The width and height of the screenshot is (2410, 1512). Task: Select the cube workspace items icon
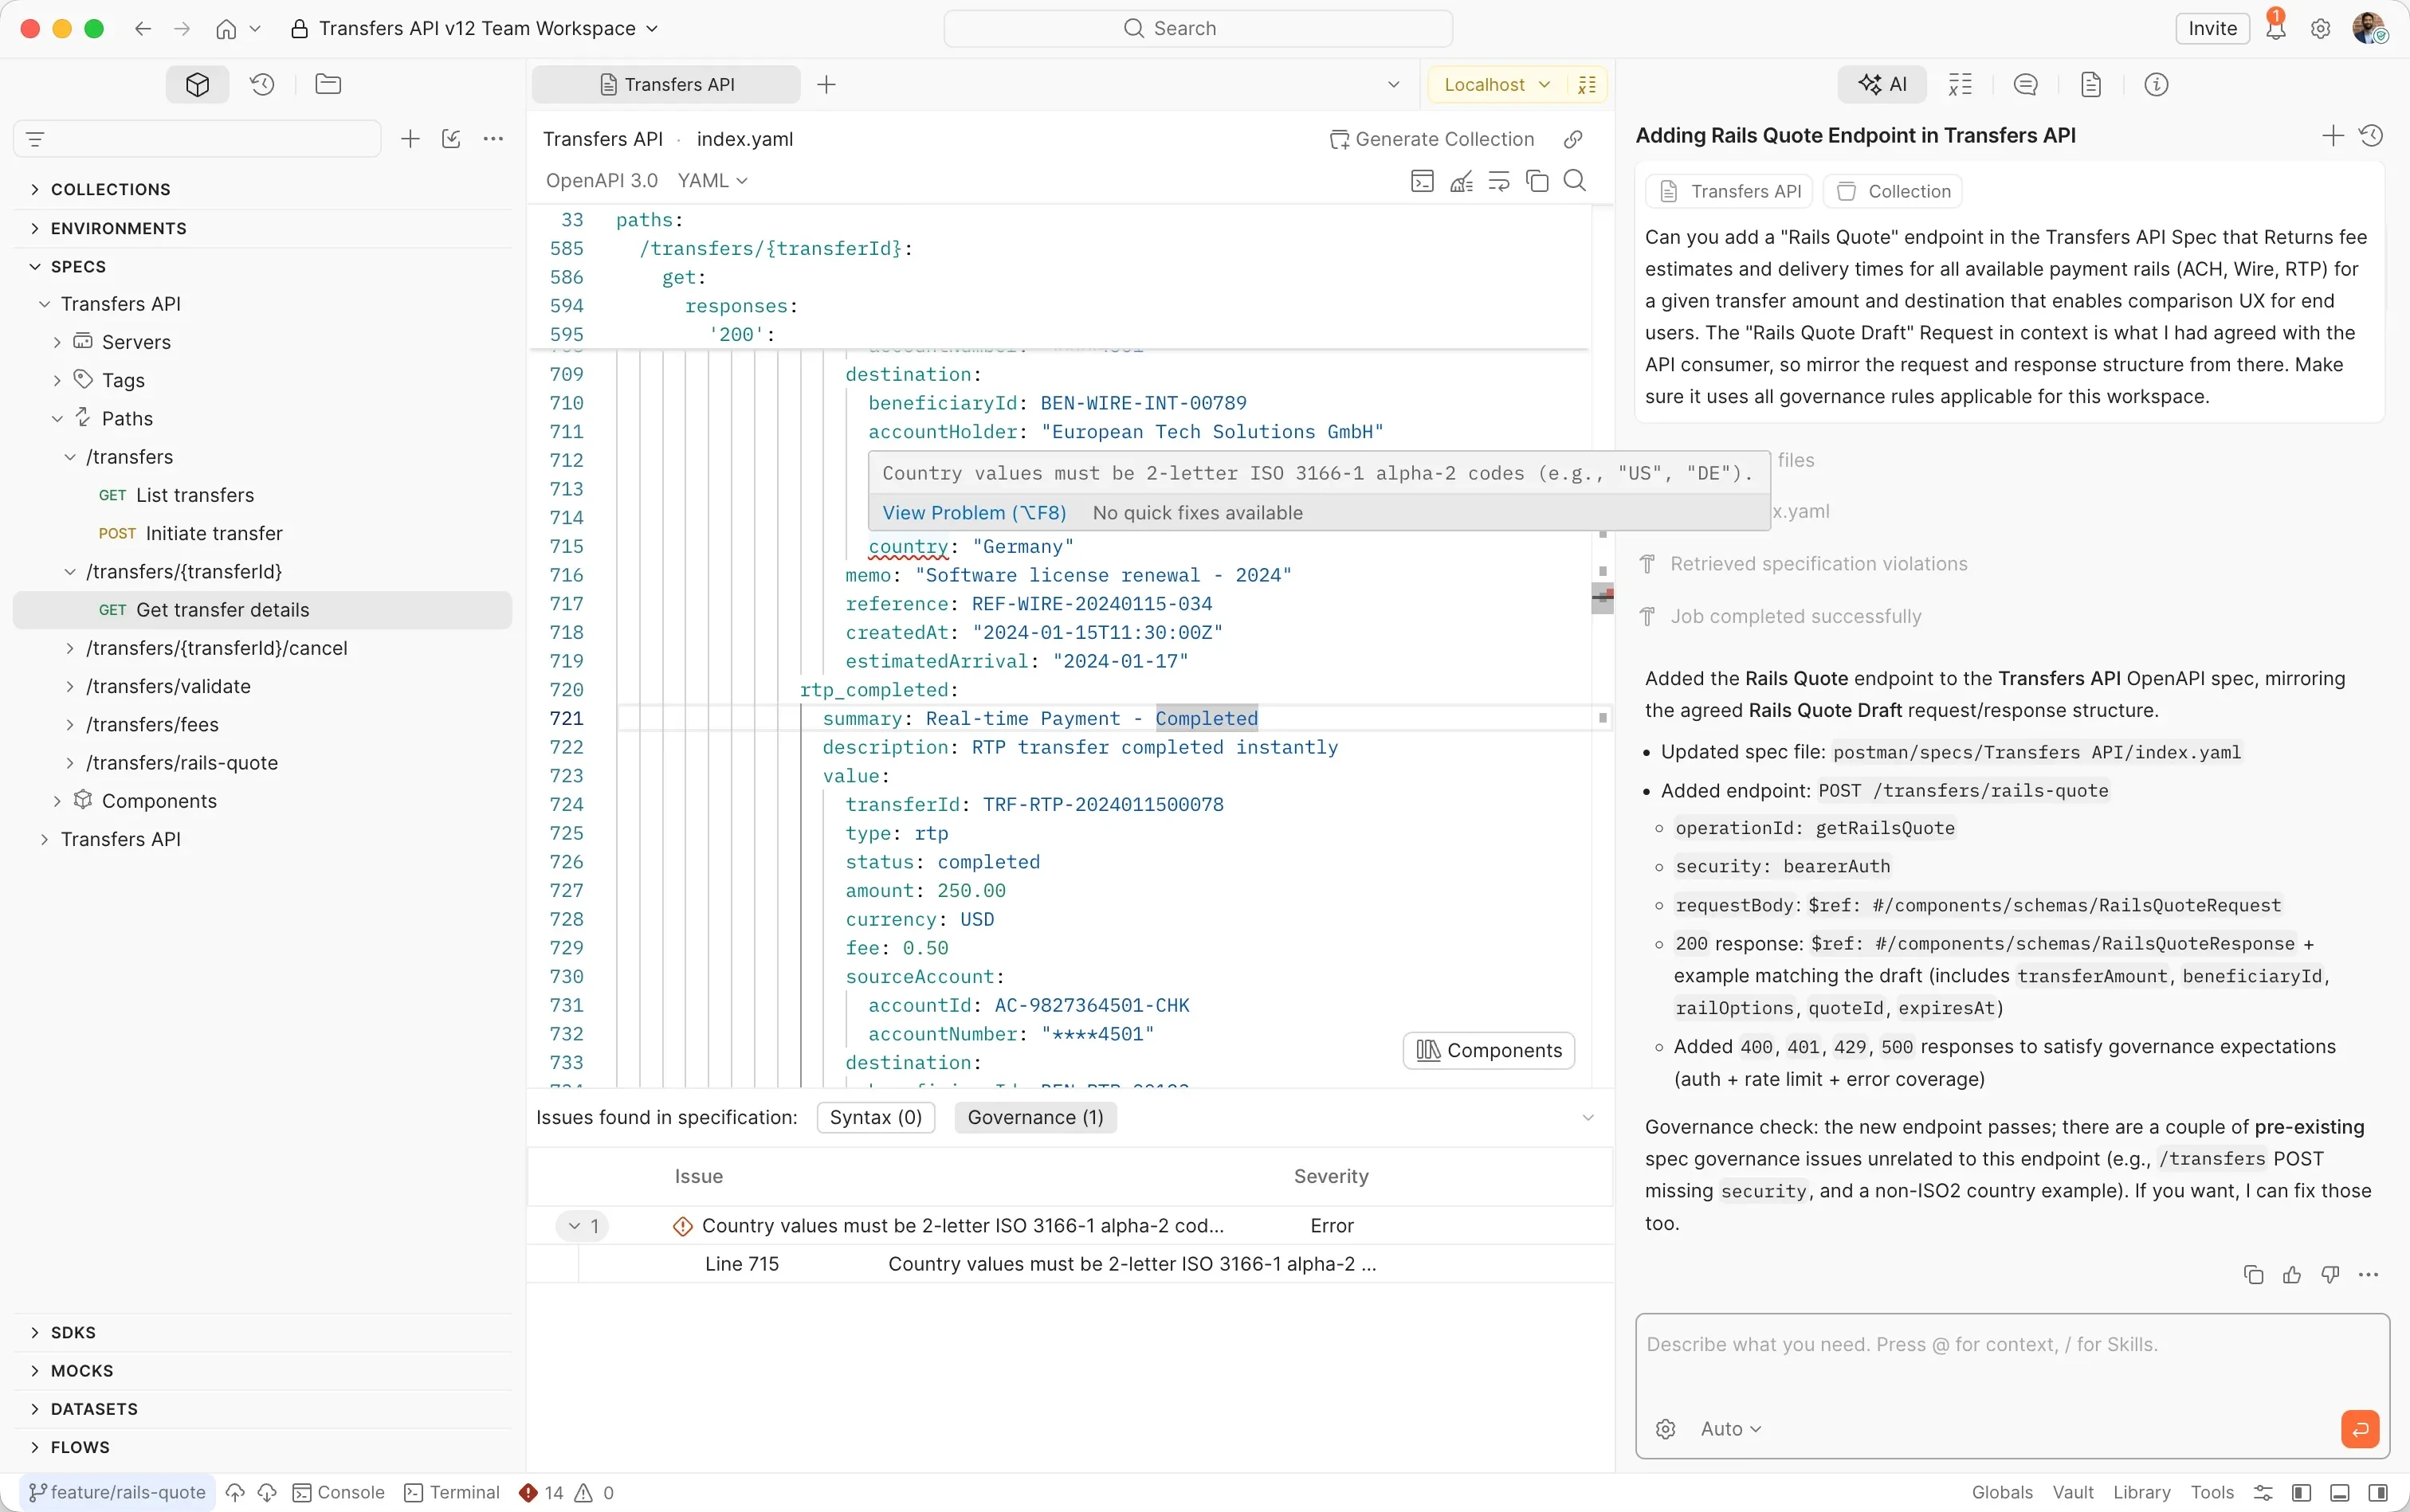point(197,85)
